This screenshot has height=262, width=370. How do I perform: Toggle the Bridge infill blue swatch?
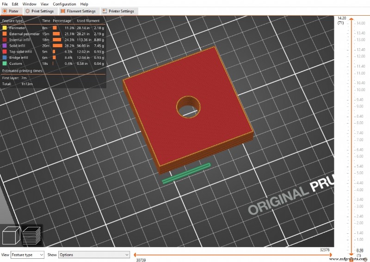pos(5,57)
